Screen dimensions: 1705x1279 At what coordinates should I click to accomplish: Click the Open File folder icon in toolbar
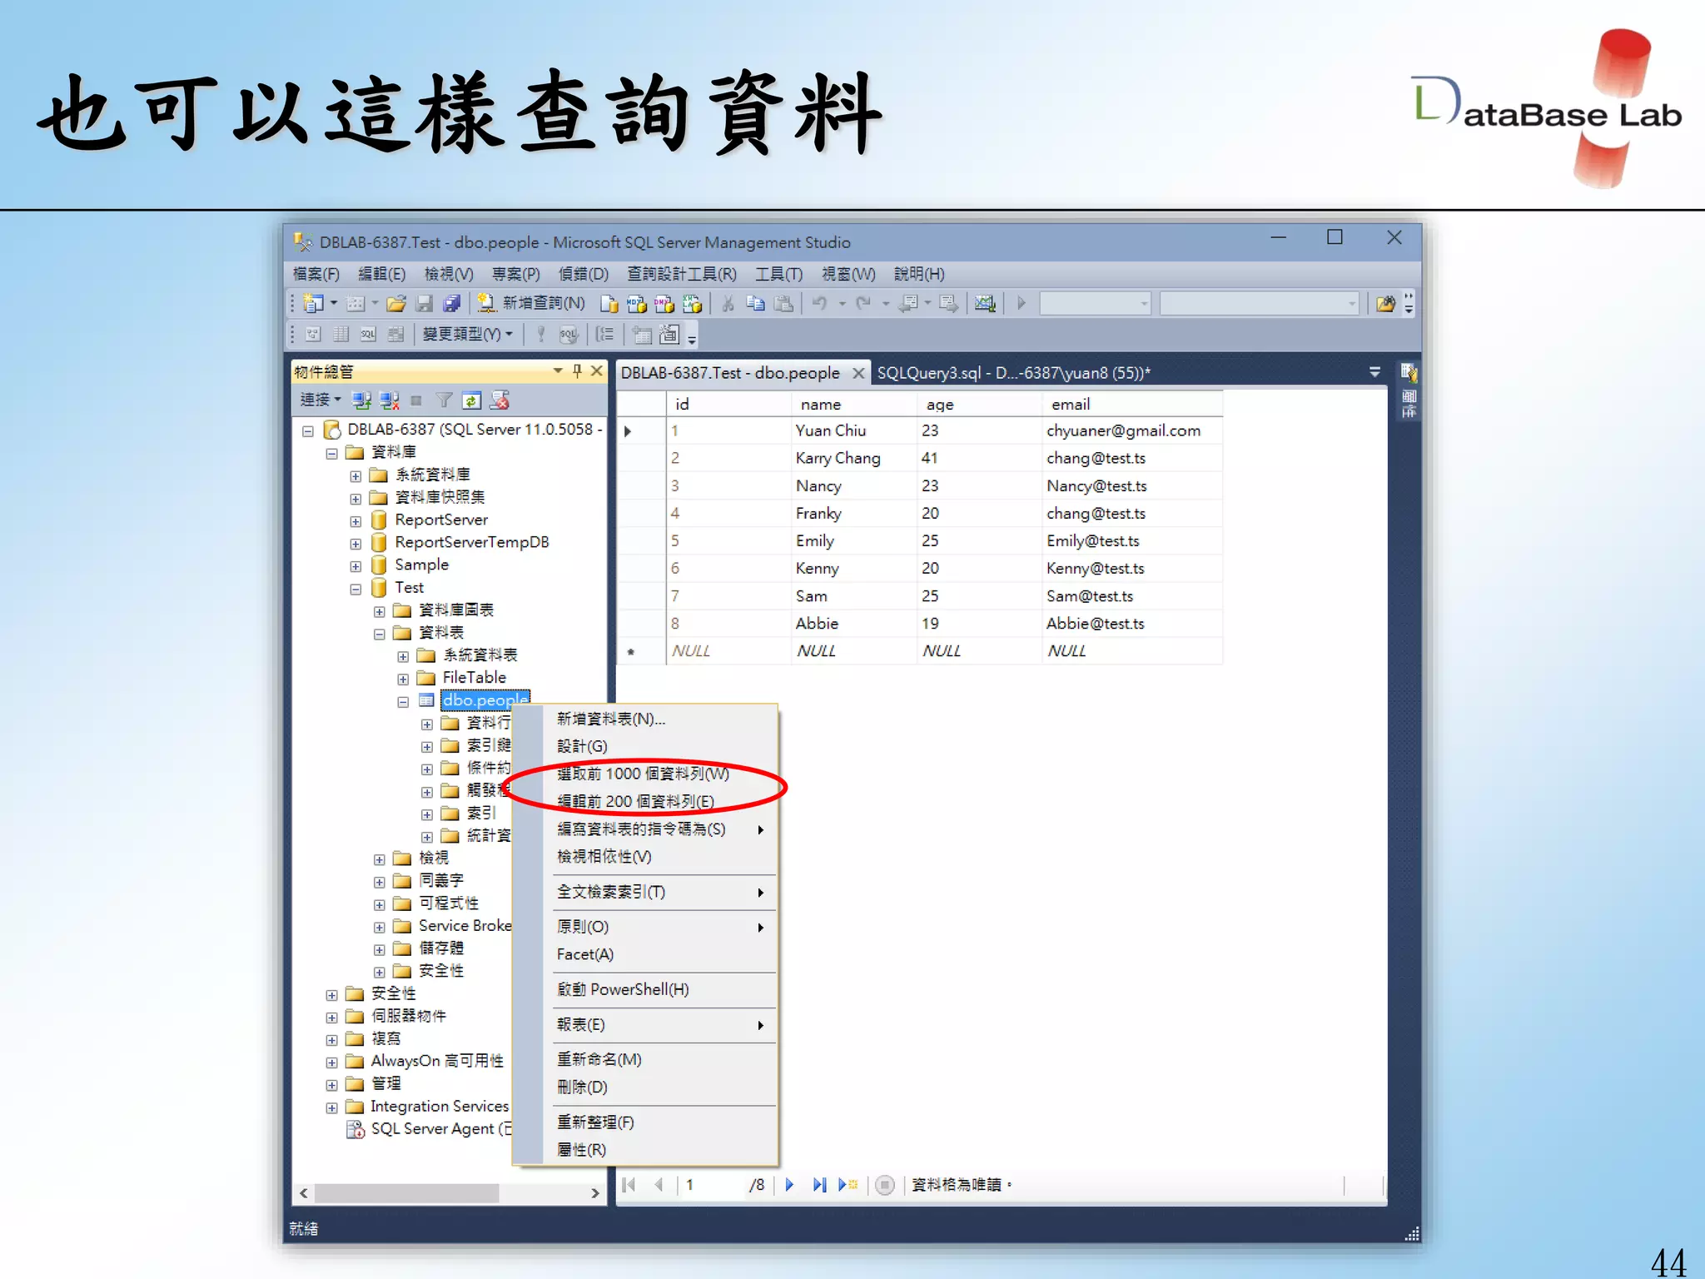[x=396, y=304]
